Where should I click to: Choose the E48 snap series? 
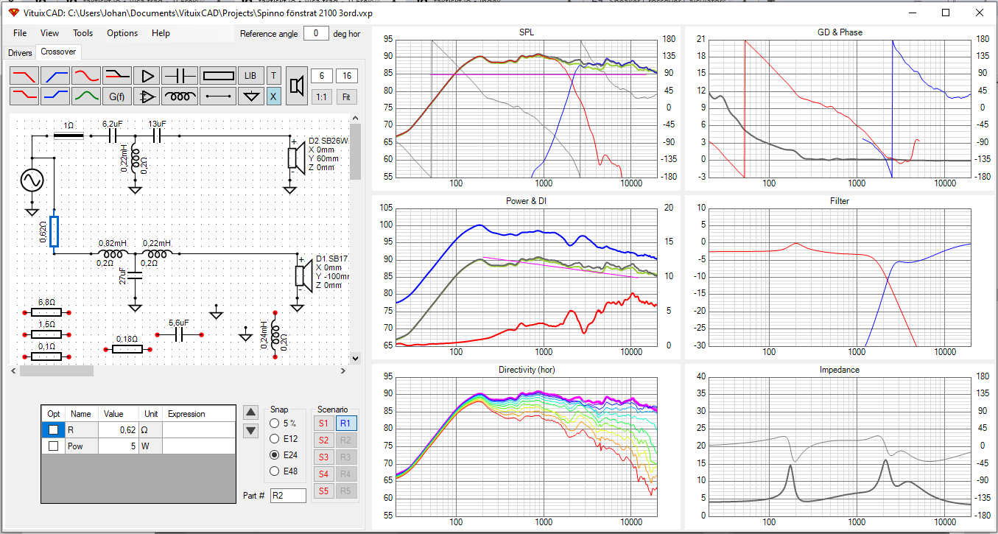pos(275,471)
